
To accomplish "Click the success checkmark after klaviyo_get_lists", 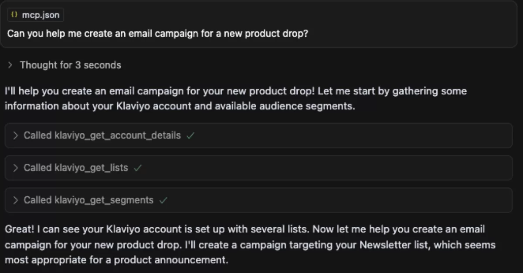I will click(138, 168).
